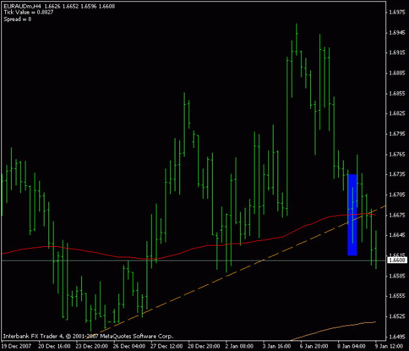Click the 1.6765 price scale label
Screen dimensions: 409x351
click(397, 154)
